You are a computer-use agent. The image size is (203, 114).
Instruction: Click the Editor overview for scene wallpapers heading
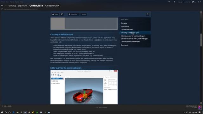click(x=66, y=68)
